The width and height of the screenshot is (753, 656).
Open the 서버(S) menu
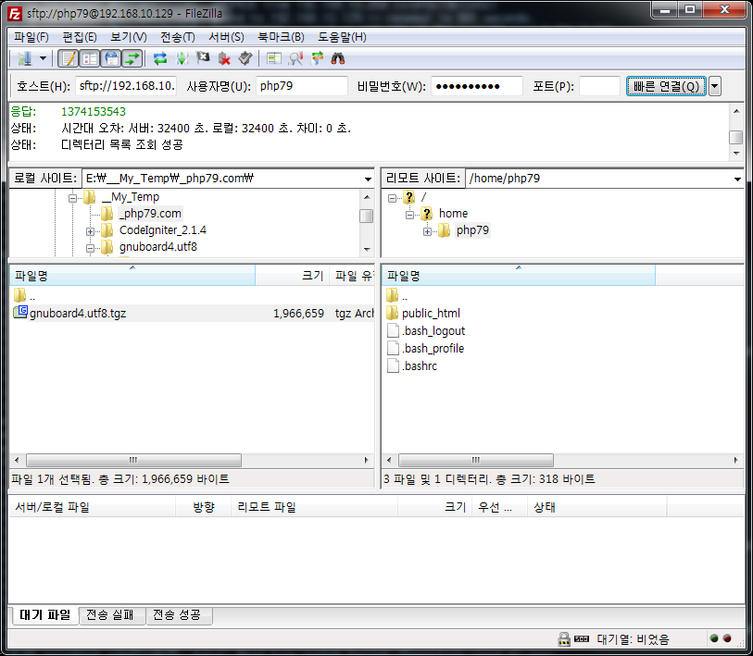[226, 37]
